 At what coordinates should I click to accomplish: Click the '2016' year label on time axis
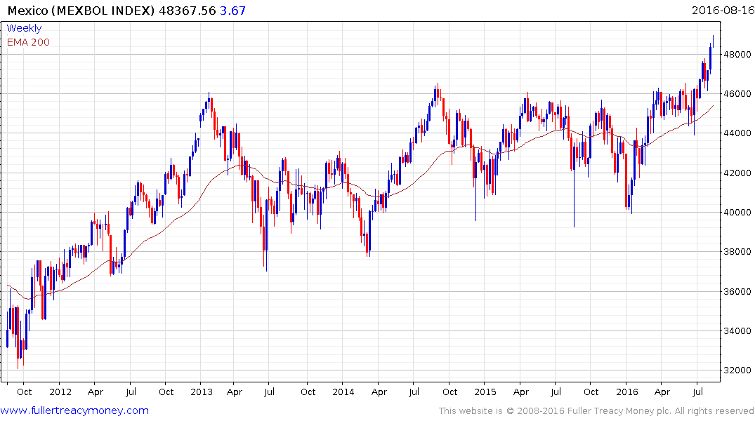[627, 392]
